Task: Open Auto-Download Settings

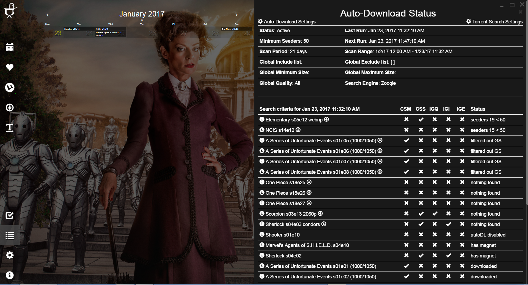Action: pos(287,21)
